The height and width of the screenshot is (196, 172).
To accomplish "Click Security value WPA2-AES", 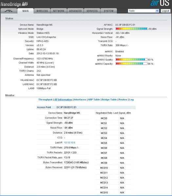I will click(x=42, y=41).
